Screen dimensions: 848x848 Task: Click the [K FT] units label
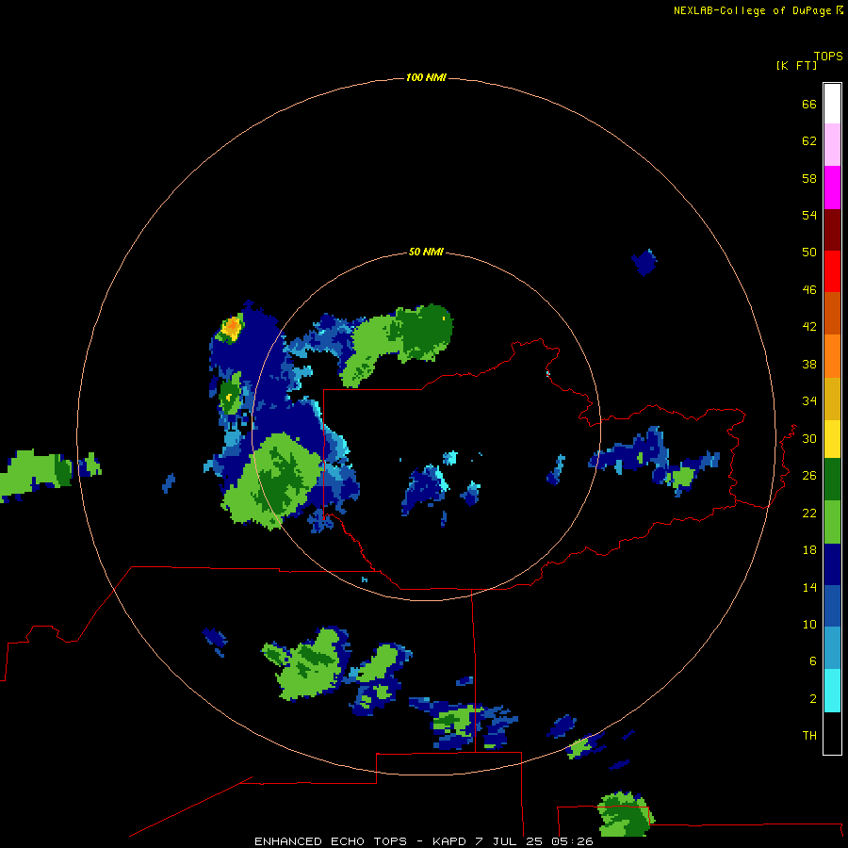(x=796, y=65)
